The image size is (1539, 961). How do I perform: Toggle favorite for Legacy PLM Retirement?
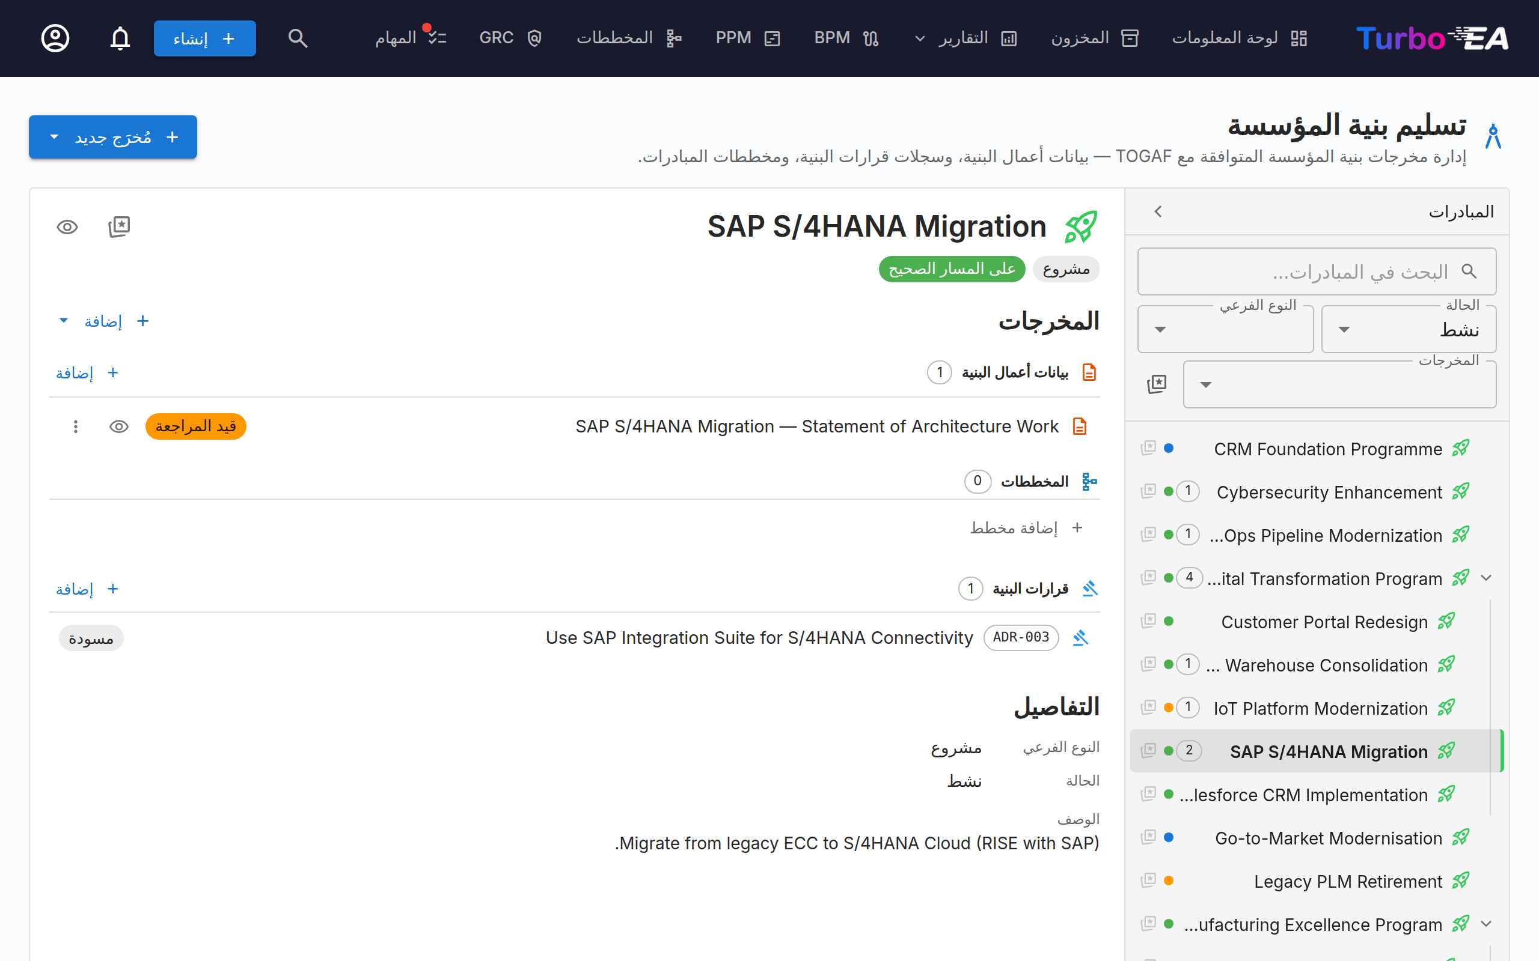coord(1148,881)
